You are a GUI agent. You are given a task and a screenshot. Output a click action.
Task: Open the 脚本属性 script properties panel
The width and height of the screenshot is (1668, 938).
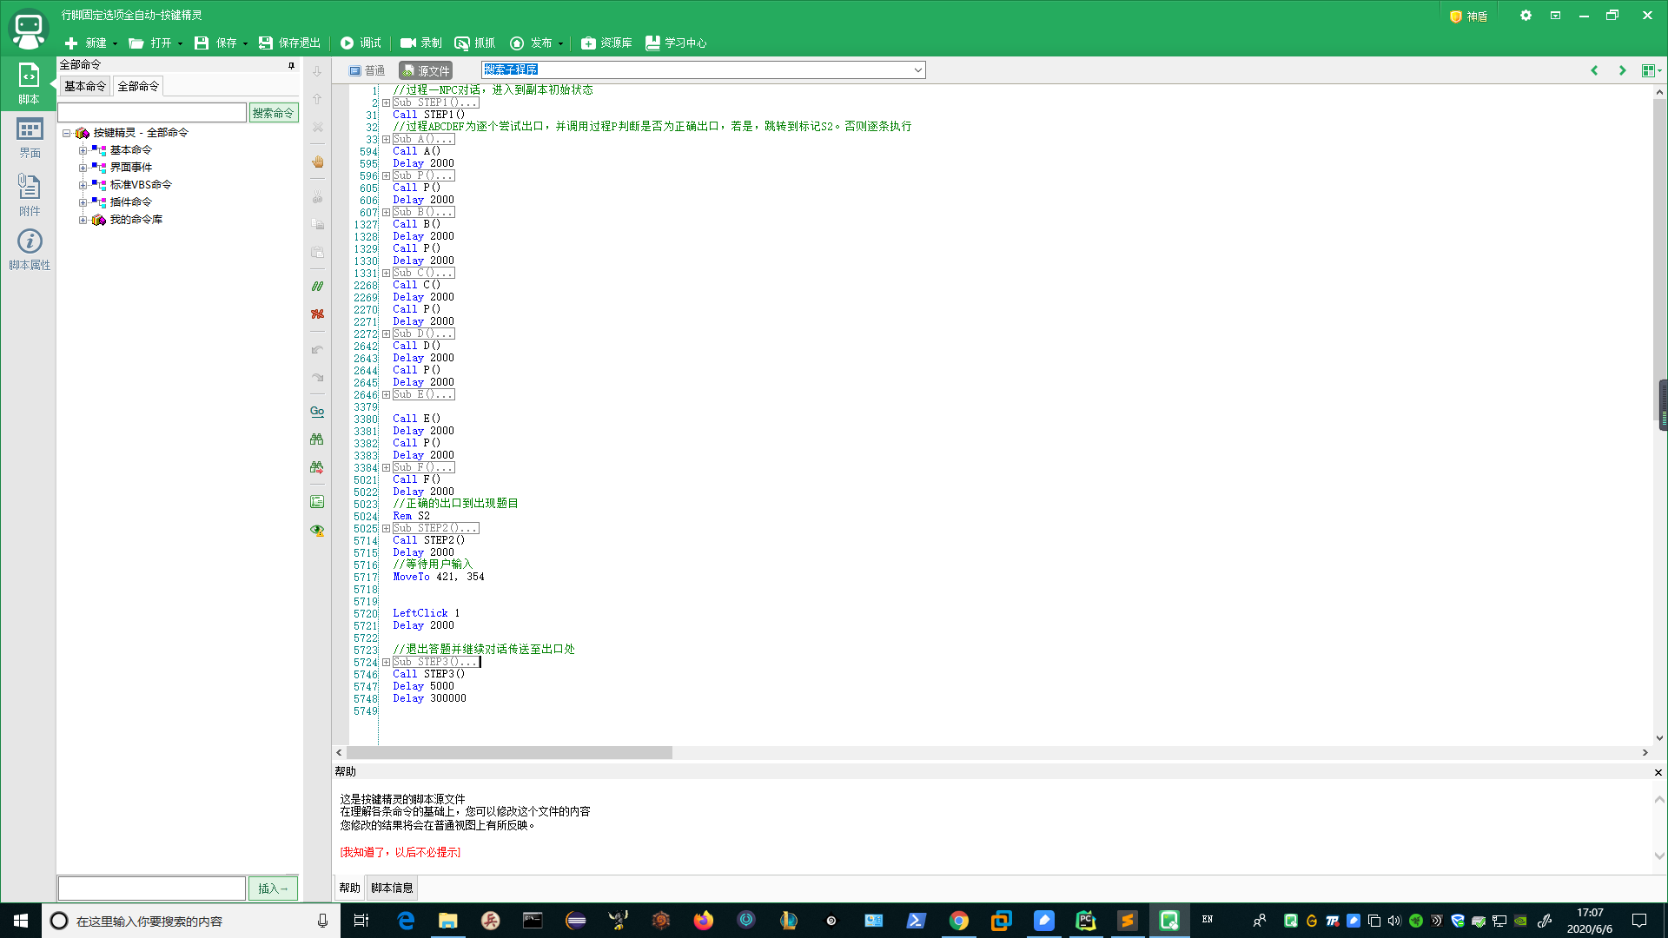pyautogui.click(x=29, y=249)
